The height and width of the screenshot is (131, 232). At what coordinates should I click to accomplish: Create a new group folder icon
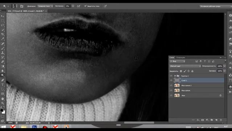pyautogui.click(x=212, y=120)
